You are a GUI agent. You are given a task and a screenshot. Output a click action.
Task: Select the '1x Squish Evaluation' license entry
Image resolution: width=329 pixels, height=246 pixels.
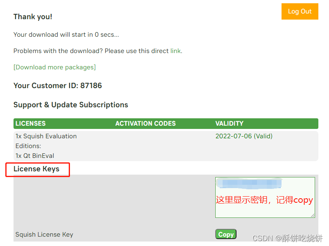(x=46, y=136)
